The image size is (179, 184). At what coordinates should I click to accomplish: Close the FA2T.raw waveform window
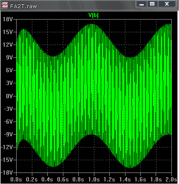tap(167, 4)
